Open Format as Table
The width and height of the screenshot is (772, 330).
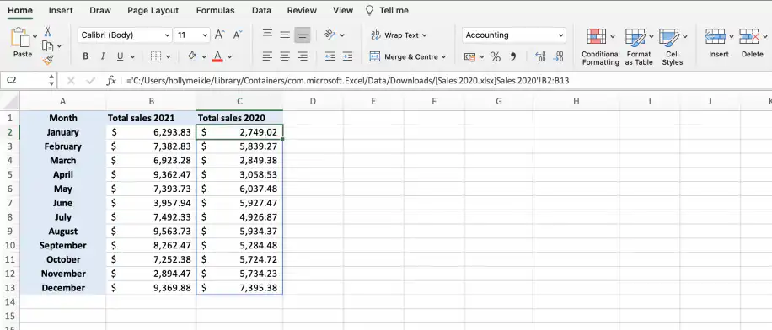pos(639,47)
